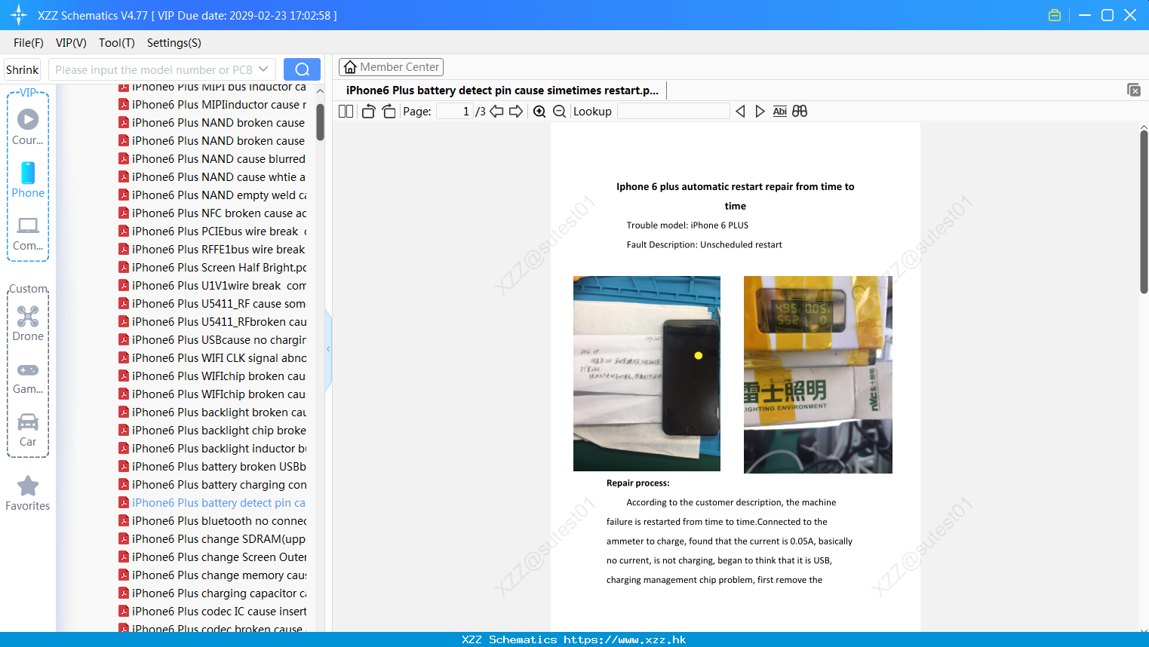Open 'iPhone6 Plus NAND cause blurred' file

[x=213, y=159]
